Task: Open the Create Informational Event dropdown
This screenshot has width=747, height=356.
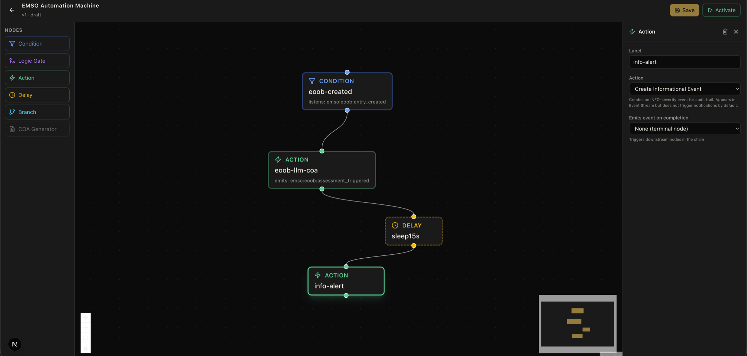Action: click(684, 89)
